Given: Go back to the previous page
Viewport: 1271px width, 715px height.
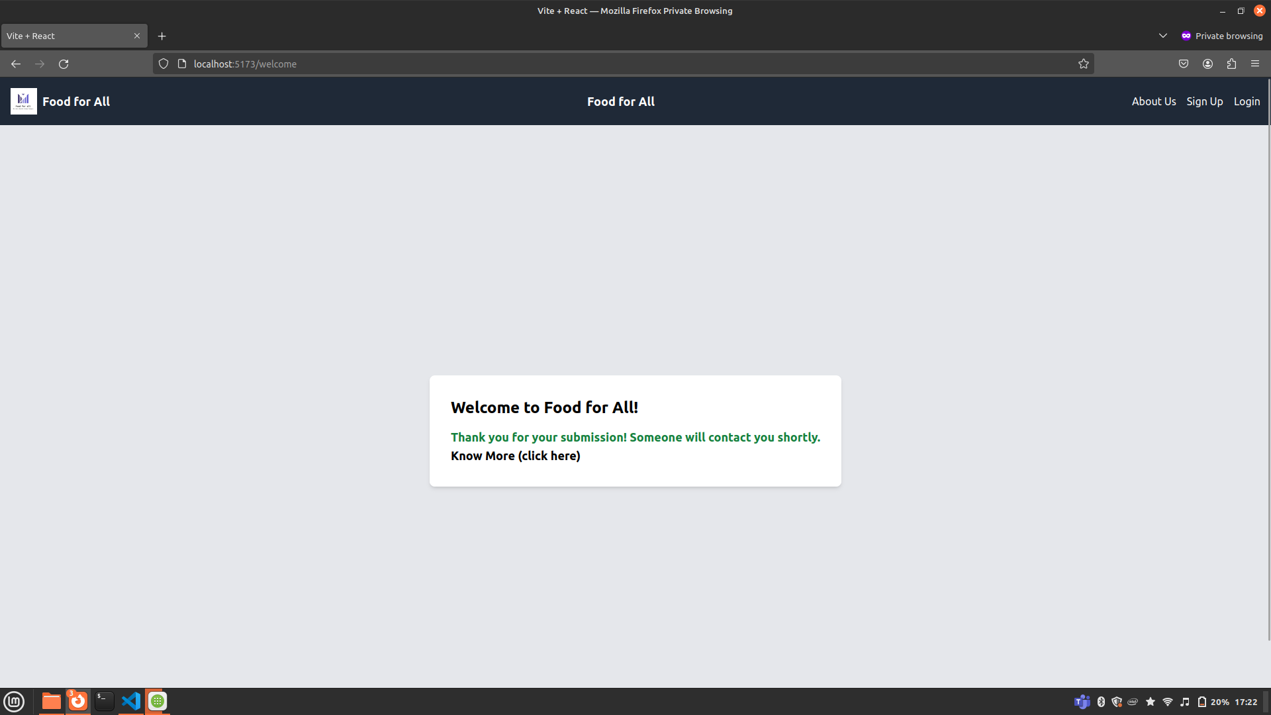Looking at the screenshot, I should (x=16, y=64).
